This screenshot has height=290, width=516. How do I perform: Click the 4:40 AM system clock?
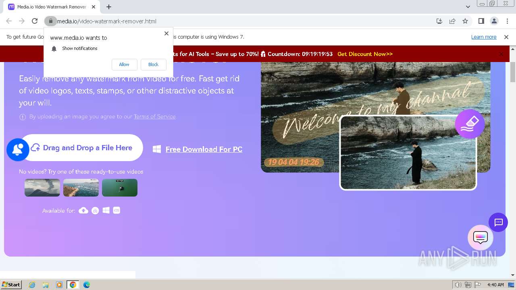[495, 285]
